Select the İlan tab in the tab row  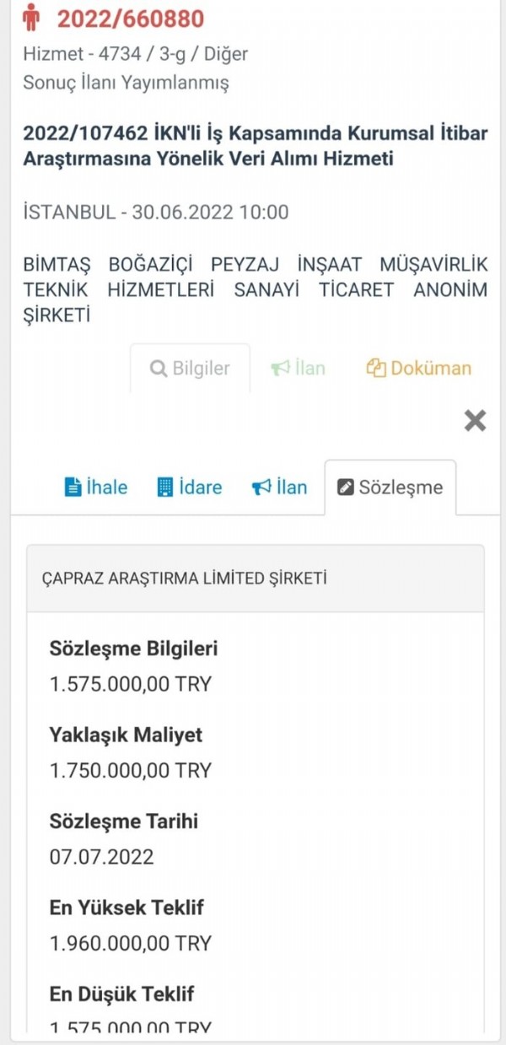[x=278, y=487]
